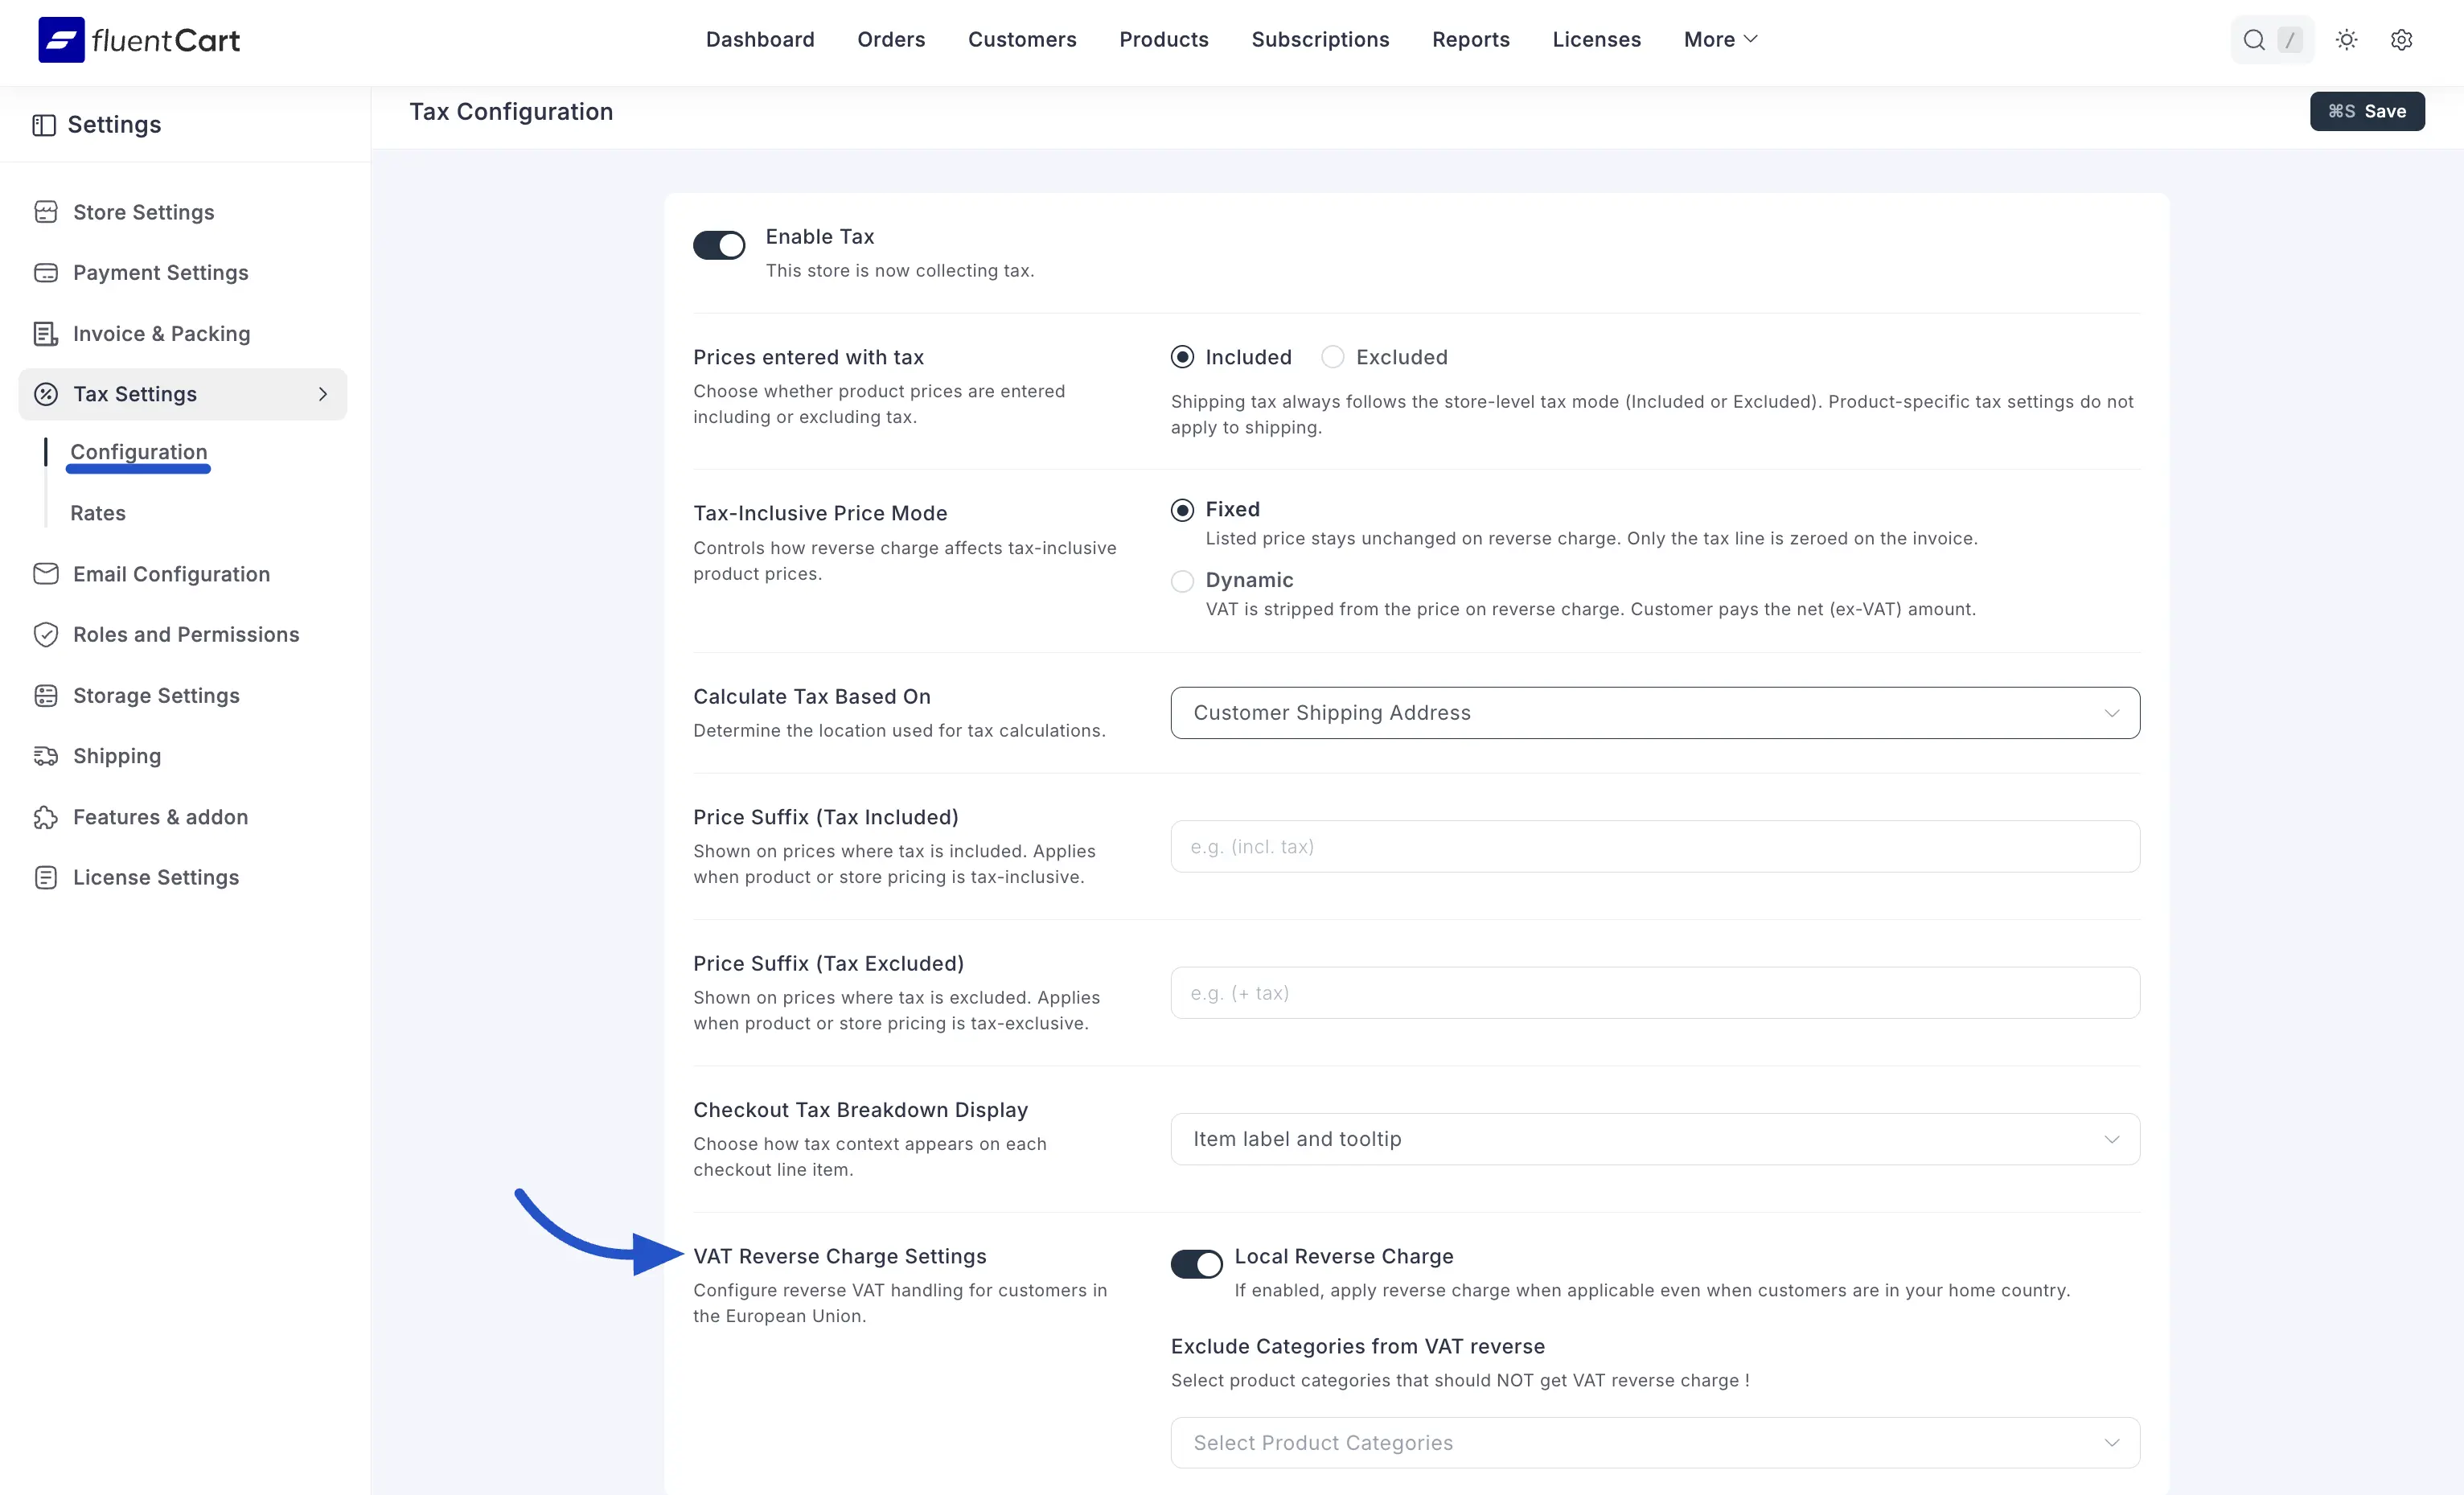Click the Storage Settings icon
2464x1495 pixels.
(46, 696)
